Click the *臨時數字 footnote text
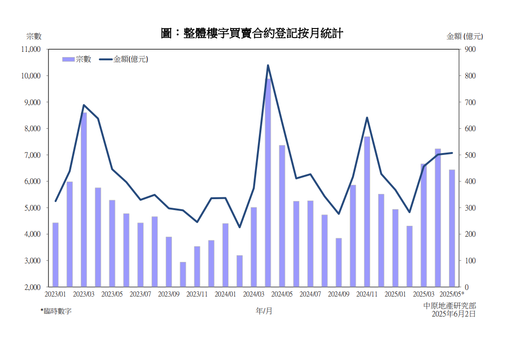The width and height of the screenshot is (515, 356). (56, 311)
